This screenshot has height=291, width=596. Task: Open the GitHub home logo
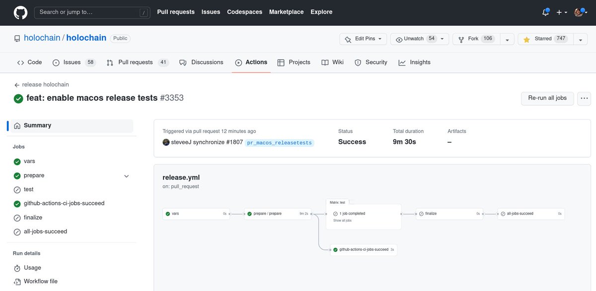click(x=20, y=12)
